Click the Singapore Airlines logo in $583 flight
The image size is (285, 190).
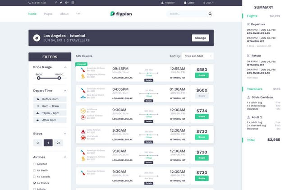click(83, 76)
